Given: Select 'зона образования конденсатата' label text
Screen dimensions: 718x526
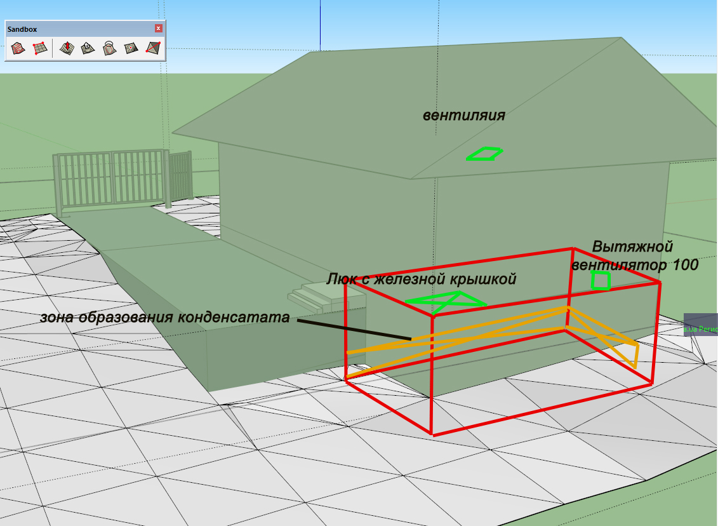Looking at the screenshot, I should (x=165, y=317).
